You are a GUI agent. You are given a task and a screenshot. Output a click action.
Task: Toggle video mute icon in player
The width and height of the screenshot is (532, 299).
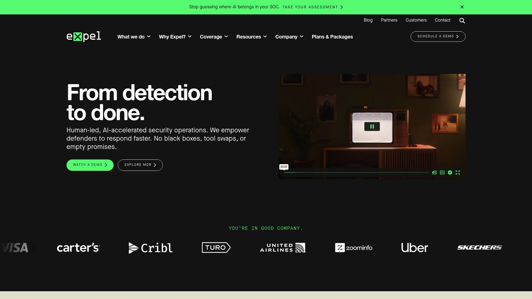coord(434,172)
